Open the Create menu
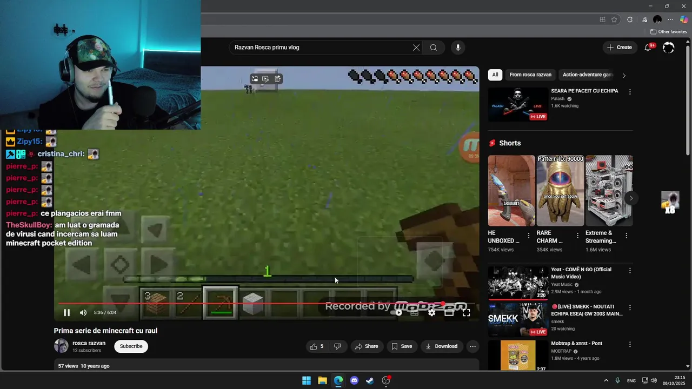The height and width of the screenshot is (389, 692). tap(620, 48)
